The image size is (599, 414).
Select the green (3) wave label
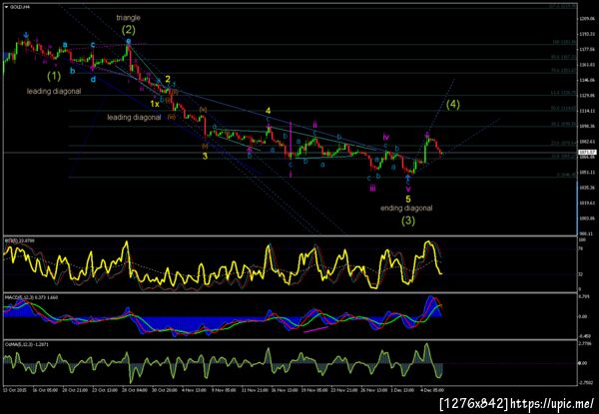[x=408, y=220]
